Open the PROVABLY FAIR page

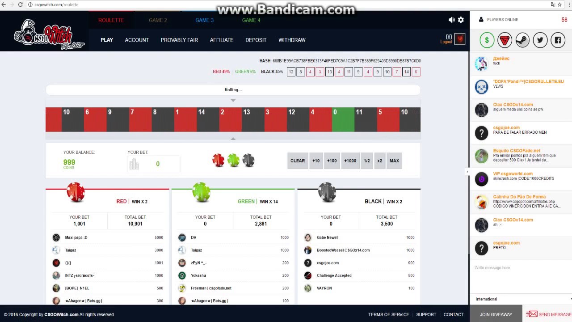[x=179, y=40]
